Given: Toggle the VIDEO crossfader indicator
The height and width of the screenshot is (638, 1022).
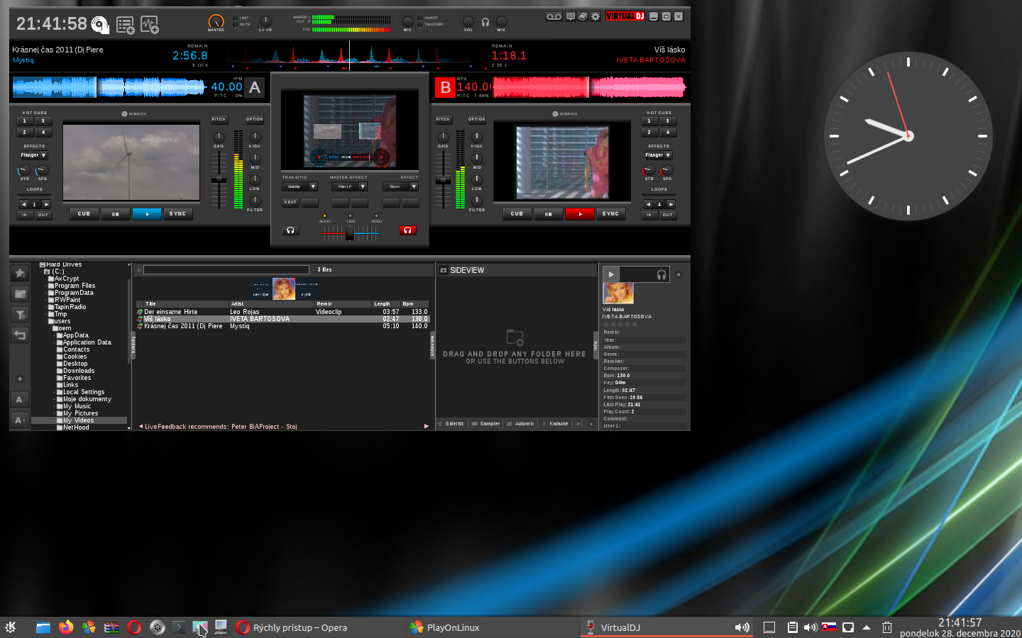Looking at the screenshot, I should click(x=376, y=216).
